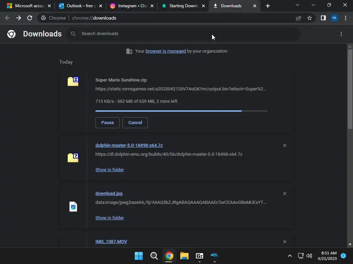Screen dimensions: 353x264
Task: Click the managed organization building icon
Action: point(129,51)
